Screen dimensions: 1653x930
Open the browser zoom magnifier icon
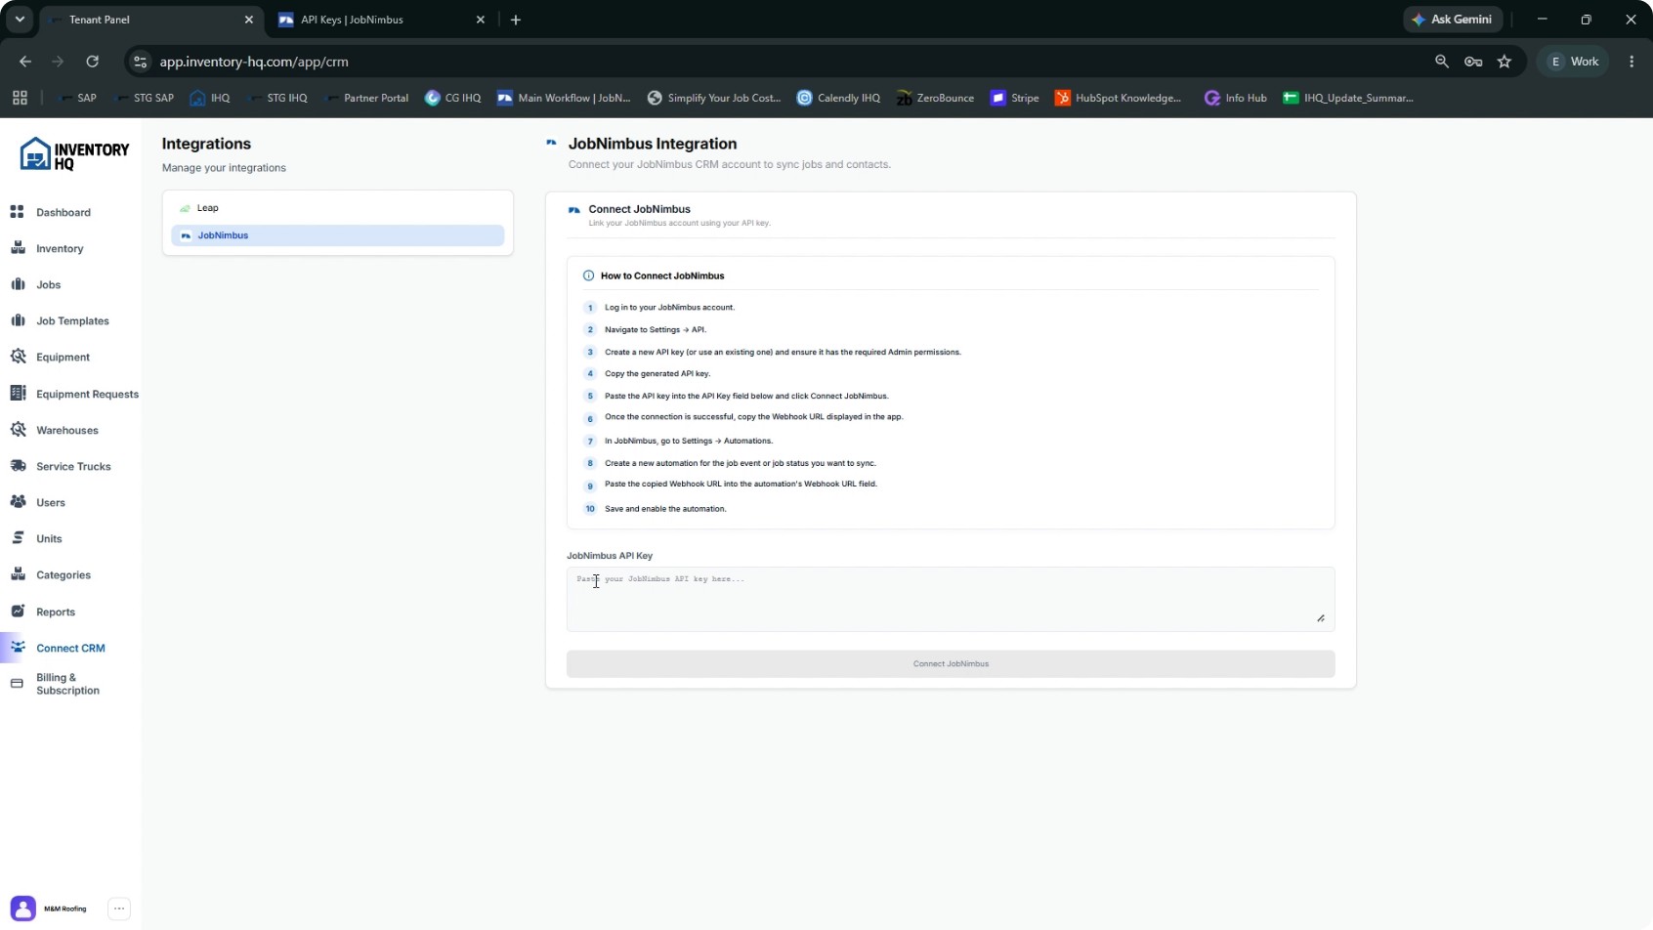pos(1442,62)
